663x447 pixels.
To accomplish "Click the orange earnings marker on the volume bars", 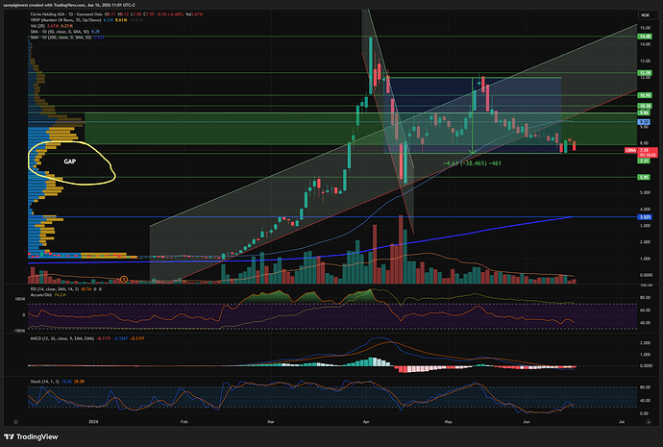I will point(124,279).
